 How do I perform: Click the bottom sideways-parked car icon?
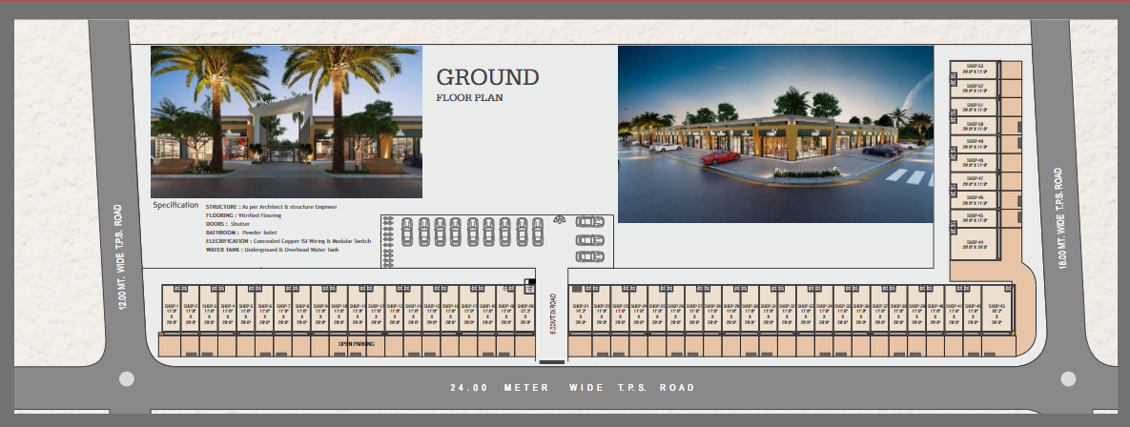(589, 256)
